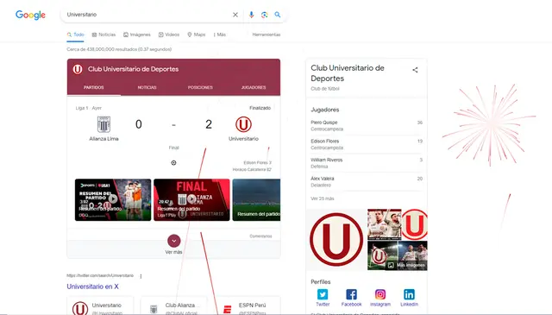Open players celebrating photo thumbnail

click(384, 224)
